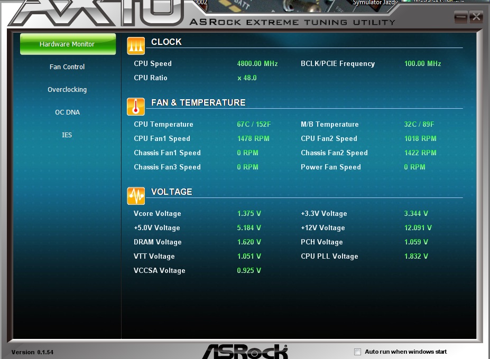
Task: Click the ASRock logo at the bottom
Action: pyautogui.click(x=245, y=352)
